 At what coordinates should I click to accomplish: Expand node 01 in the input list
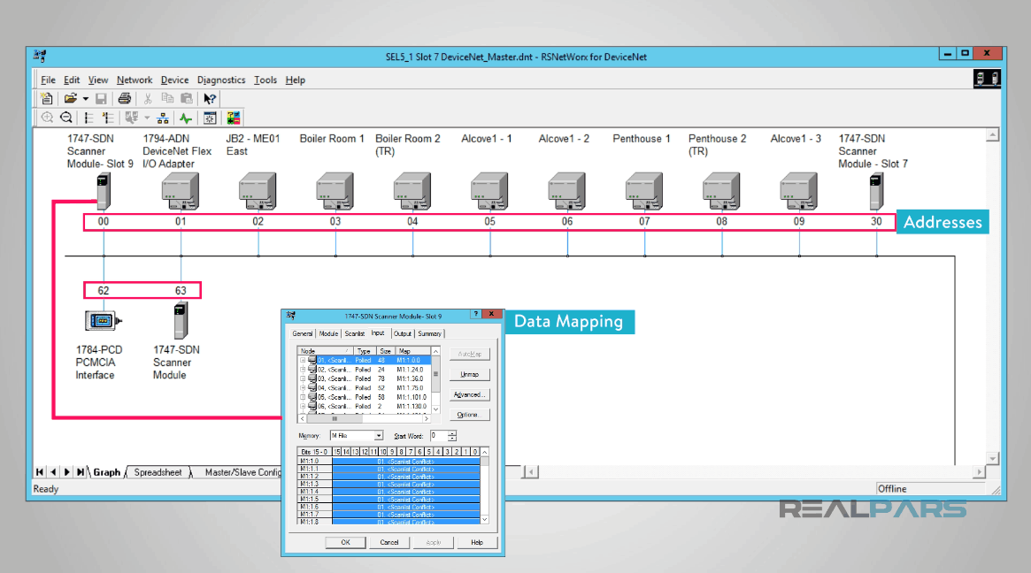point(303,360)
